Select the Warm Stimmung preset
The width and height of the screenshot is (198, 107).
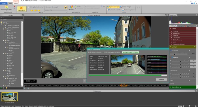click(x=12, y=52)
